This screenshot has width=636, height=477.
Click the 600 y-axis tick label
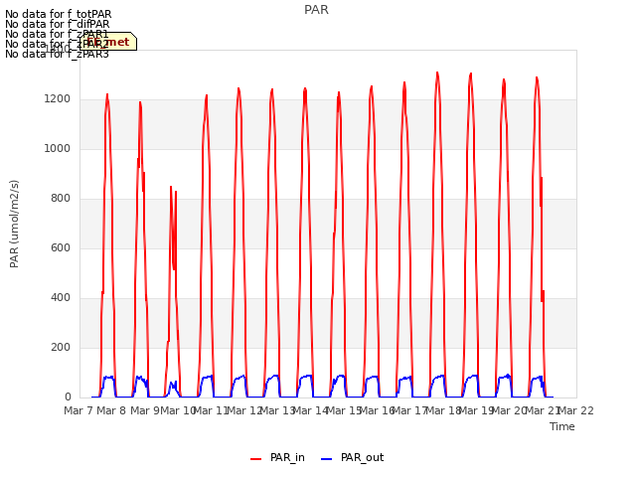[x=61, y=248]
